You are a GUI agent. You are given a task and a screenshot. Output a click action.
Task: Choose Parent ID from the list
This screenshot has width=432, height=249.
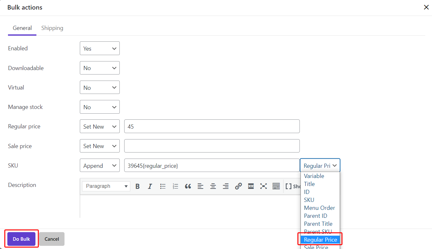320,216
